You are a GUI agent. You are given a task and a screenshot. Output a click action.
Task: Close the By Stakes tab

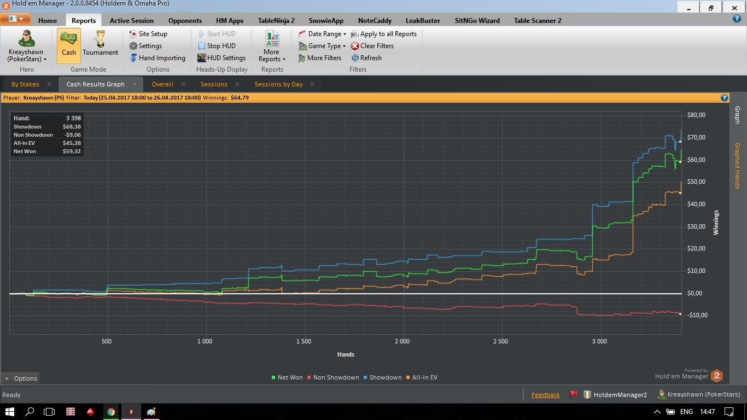coord(49,84)
